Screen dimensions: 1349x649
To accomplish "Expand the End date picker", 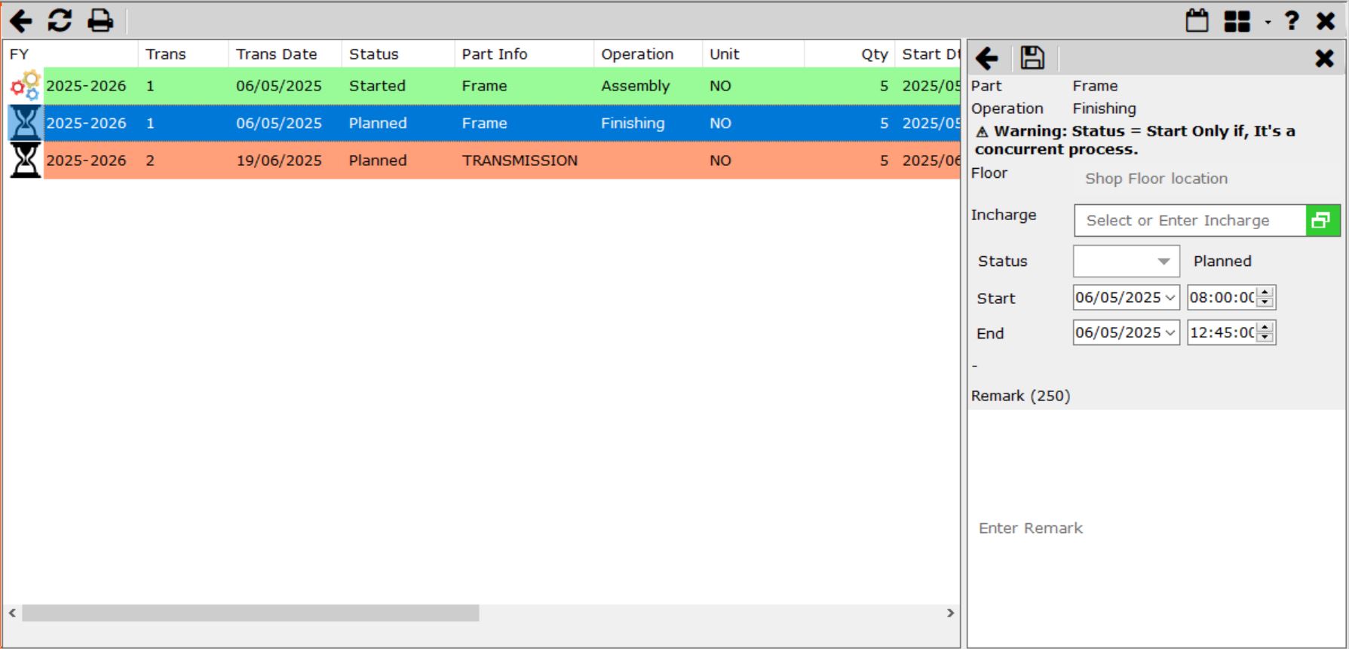I will [x=1170, y=332].
